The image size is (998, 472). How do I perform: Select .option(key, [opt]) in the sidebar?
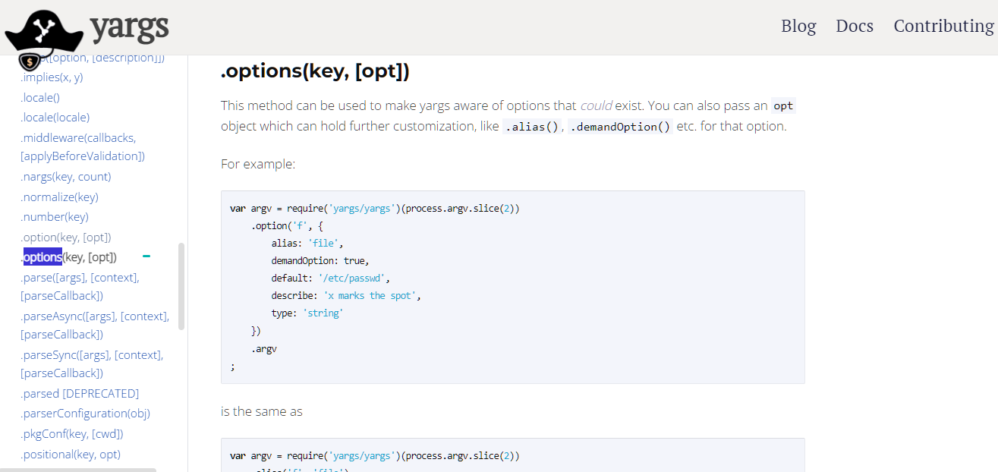(66, 237)
